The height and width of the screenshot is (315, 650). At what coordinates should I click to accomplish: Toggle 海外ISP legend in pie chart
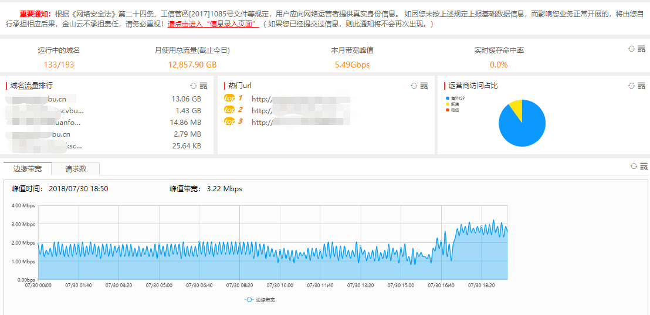[x=454, y=98]
